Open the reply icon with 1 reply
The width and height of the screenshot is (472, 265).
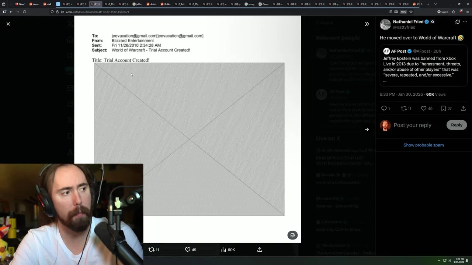click(386, 108)
